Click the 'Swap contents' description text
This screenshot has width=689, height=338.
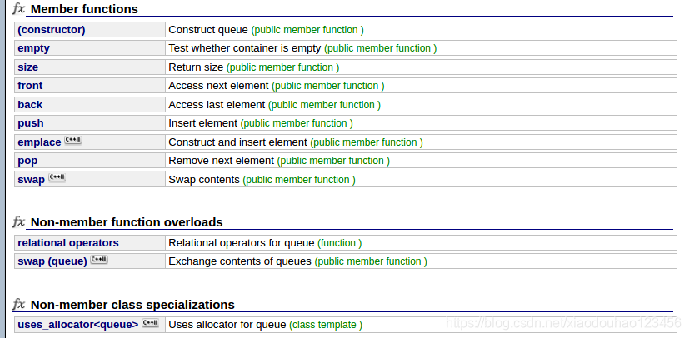(204, 180)
